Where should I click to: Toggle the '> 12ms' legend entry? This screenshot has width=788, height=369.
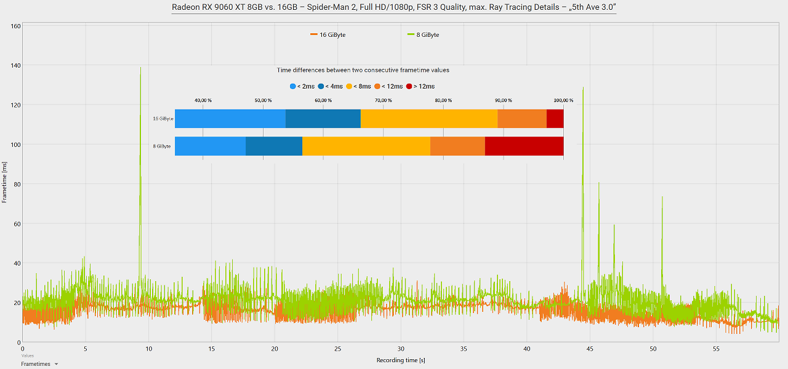coord(420,87)
